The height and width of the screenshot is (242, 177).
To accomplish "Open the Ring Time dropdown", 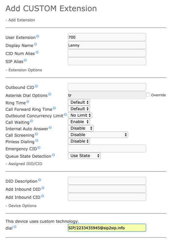I will (79, 102).
